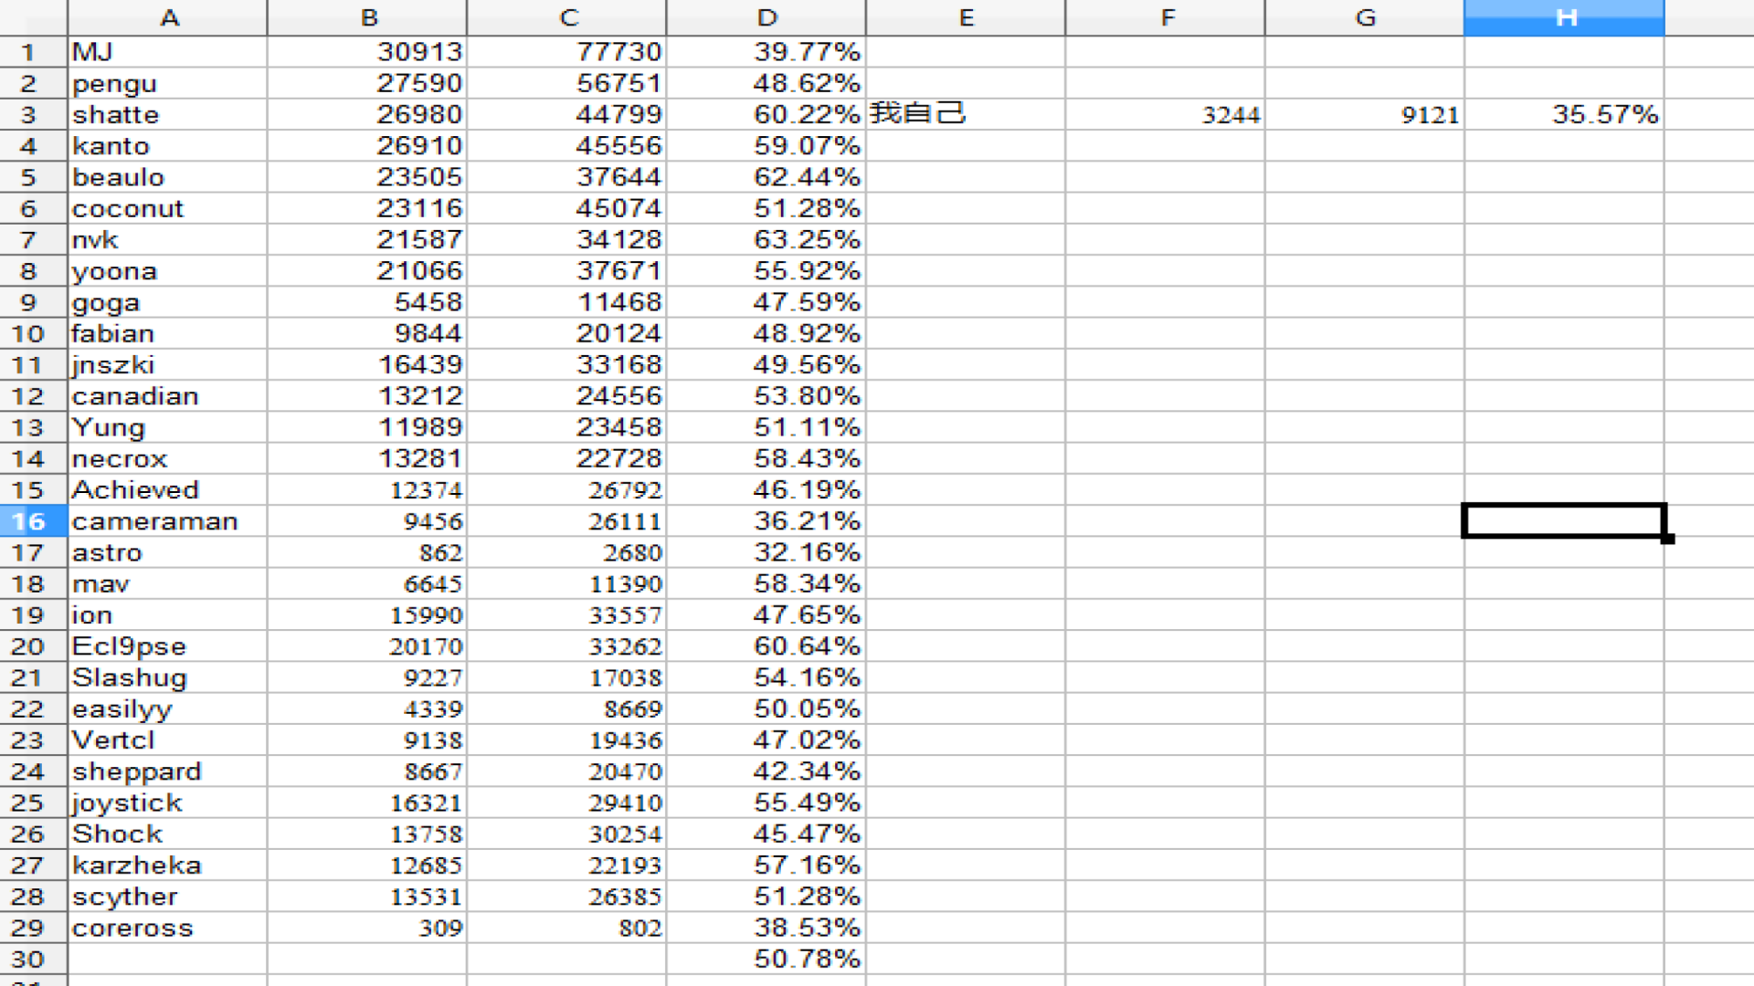1754x986 pixels.
Task: Click cell containing MJ
Action: pyautogui.click(x=168, y=52)
